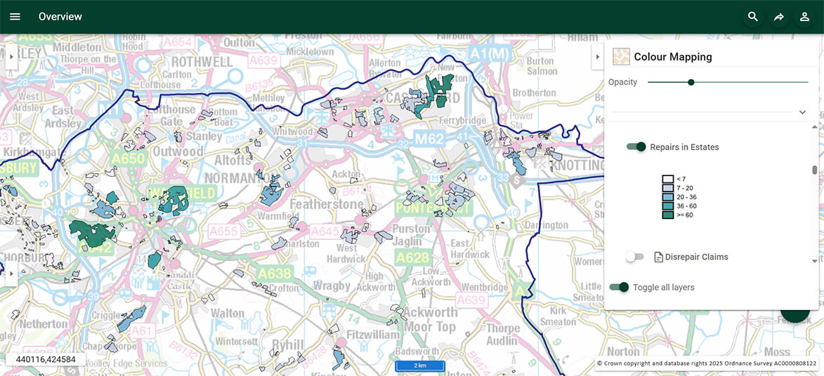Expand the upper-left side panel arrow
Viewport: 824px width, 376px height.
pos(11,56)
